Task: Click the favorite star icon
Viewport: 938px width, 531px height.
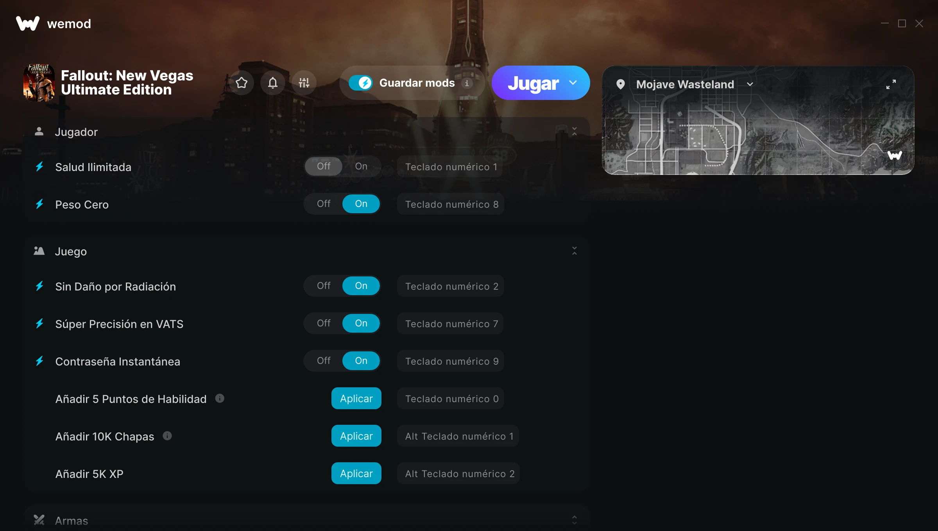Action: pos(242,83)
